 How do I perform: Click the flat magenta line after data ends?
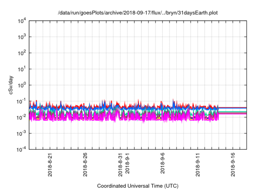click(x=233, y=114)
